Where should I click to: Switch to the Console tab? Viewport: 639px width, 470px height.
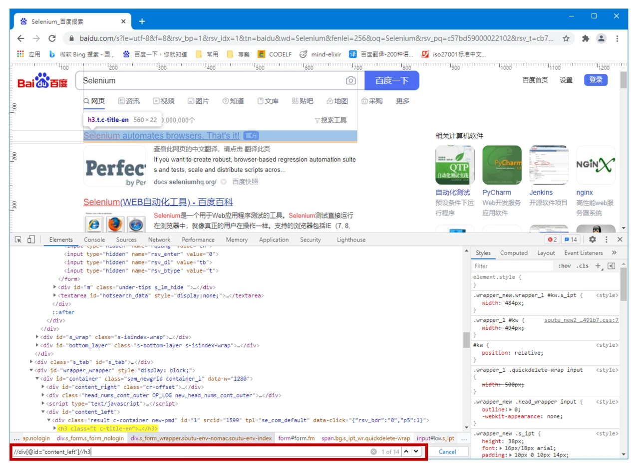coord(94,239)
